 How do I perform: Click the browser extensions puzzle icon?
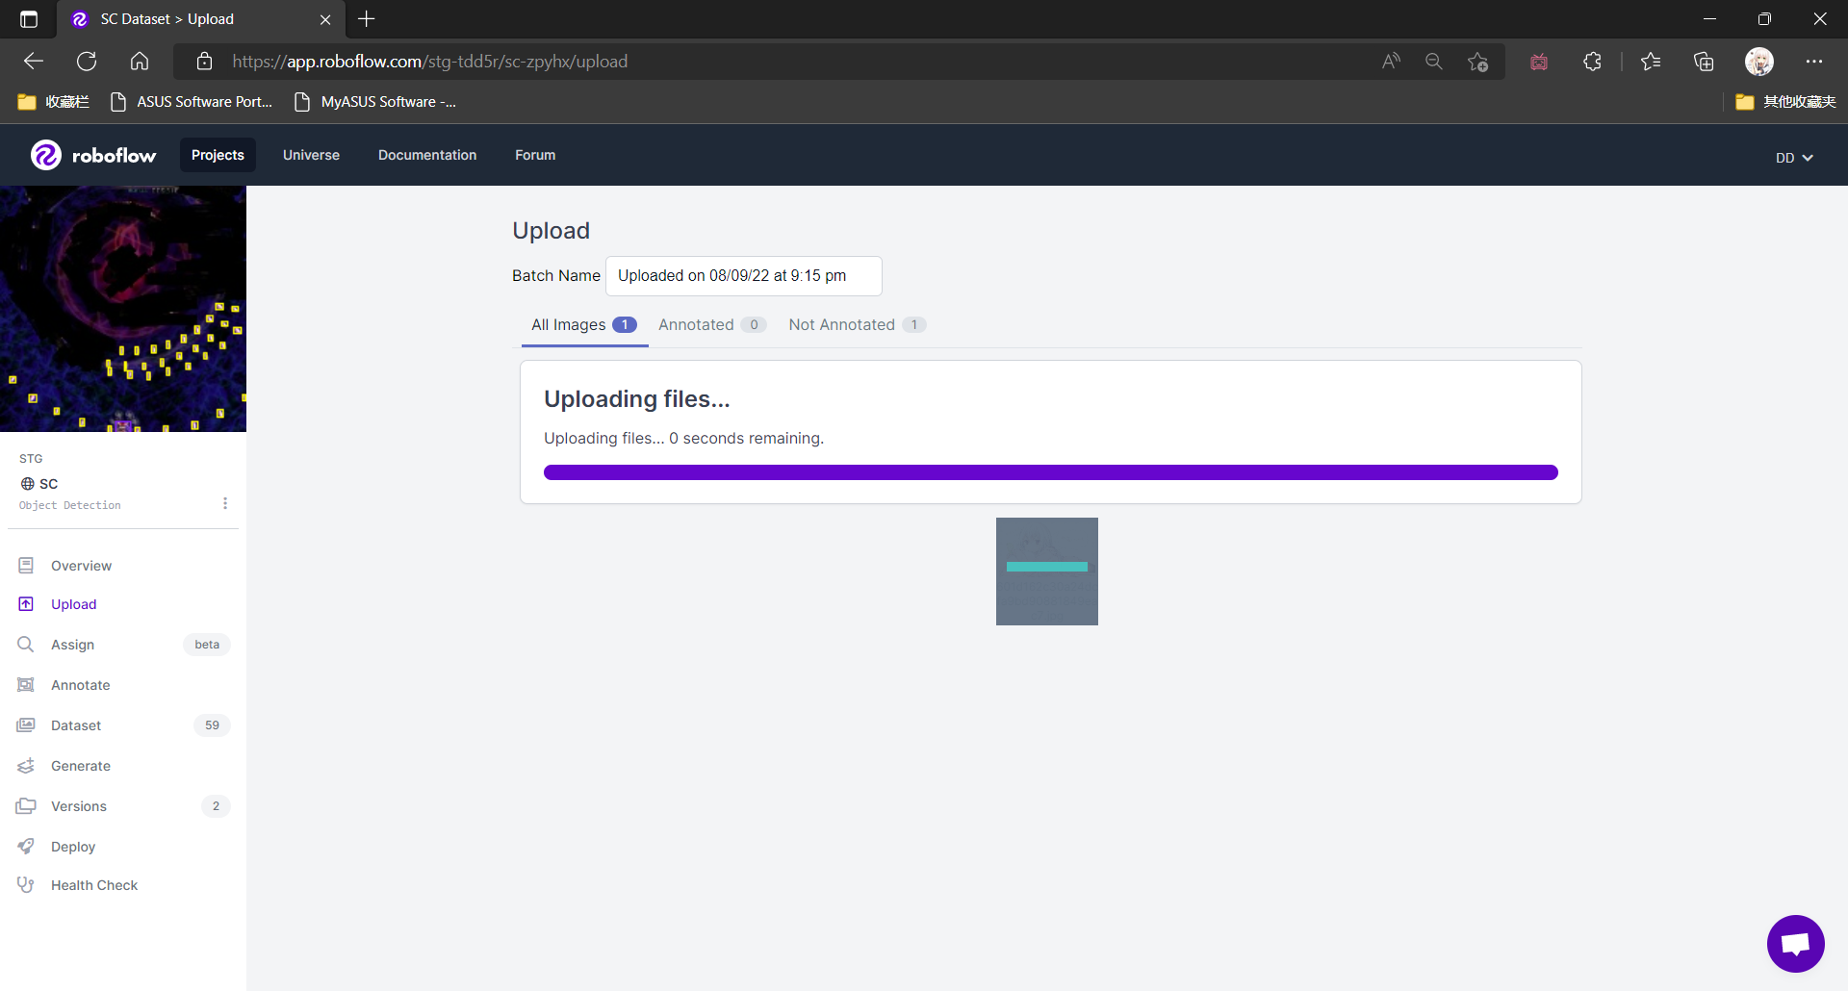(1592, 62)
